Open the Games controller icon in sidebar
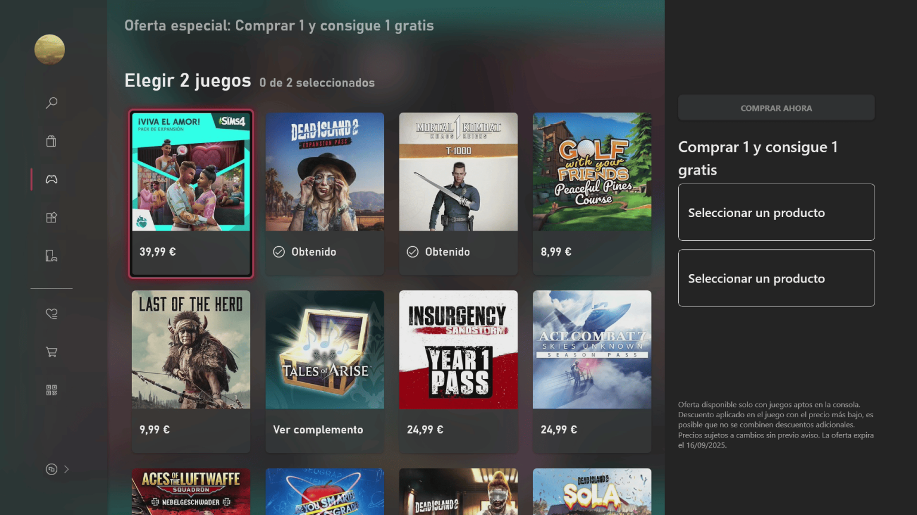This screenshot has height=515, width=917. (x=51, y=179)
